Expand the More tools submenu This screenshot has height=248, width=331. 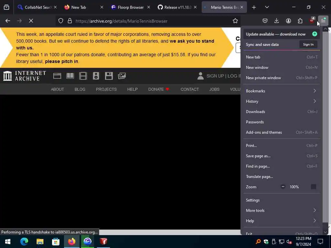pyautogui.click(x=282, y=211)
